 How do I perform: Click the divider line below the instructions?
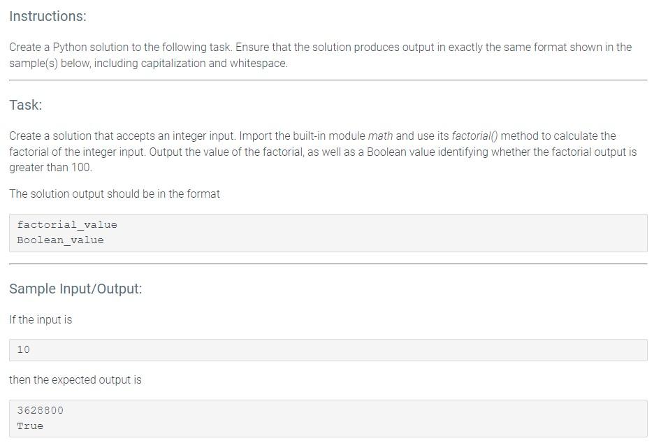point(328,80)
